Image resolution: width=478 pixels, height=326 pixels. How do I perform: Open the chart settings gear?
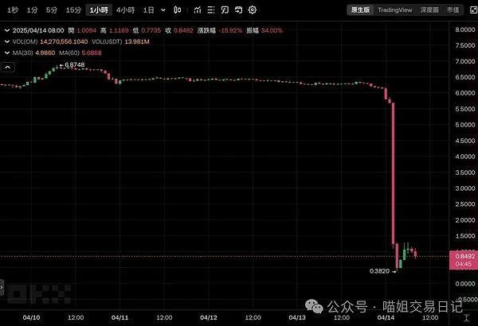tap(252, 10)
